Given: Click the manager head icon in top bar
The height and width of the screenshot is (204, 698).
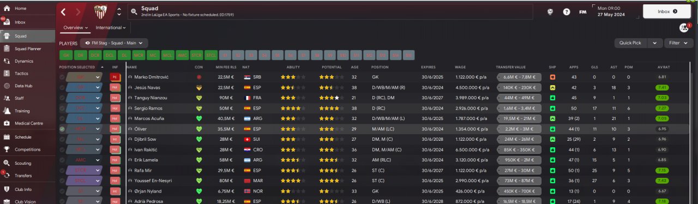Looking at the screenshot, I should point(550,11).
